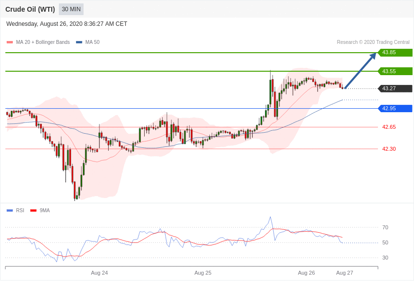Image resolution: width=414 pixels, height=281 pixels.
Task: Click the RSI 70 overbought level label
Action: coord(385,227)
